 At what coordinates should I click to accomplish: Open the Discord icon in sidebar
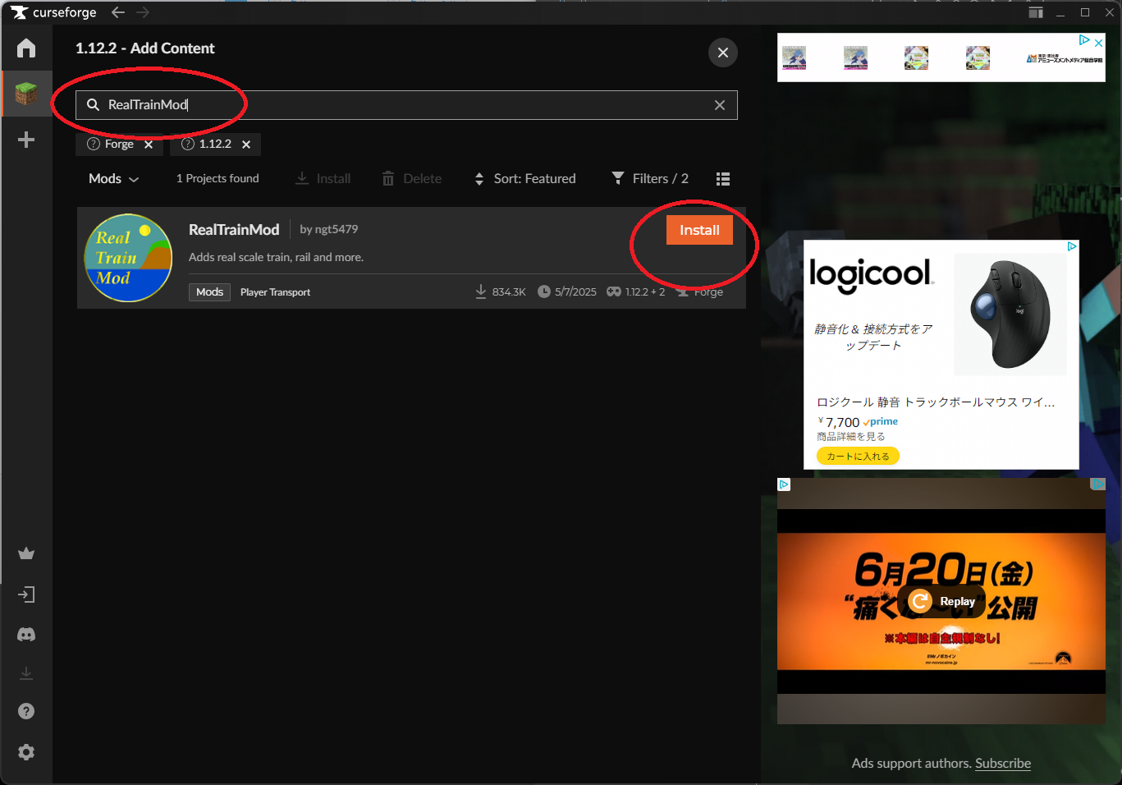point(26,634)
